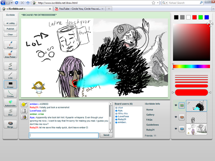Hide the bottom layer with eye icon
Screen dimensions: 215x161
pos(176,129)
